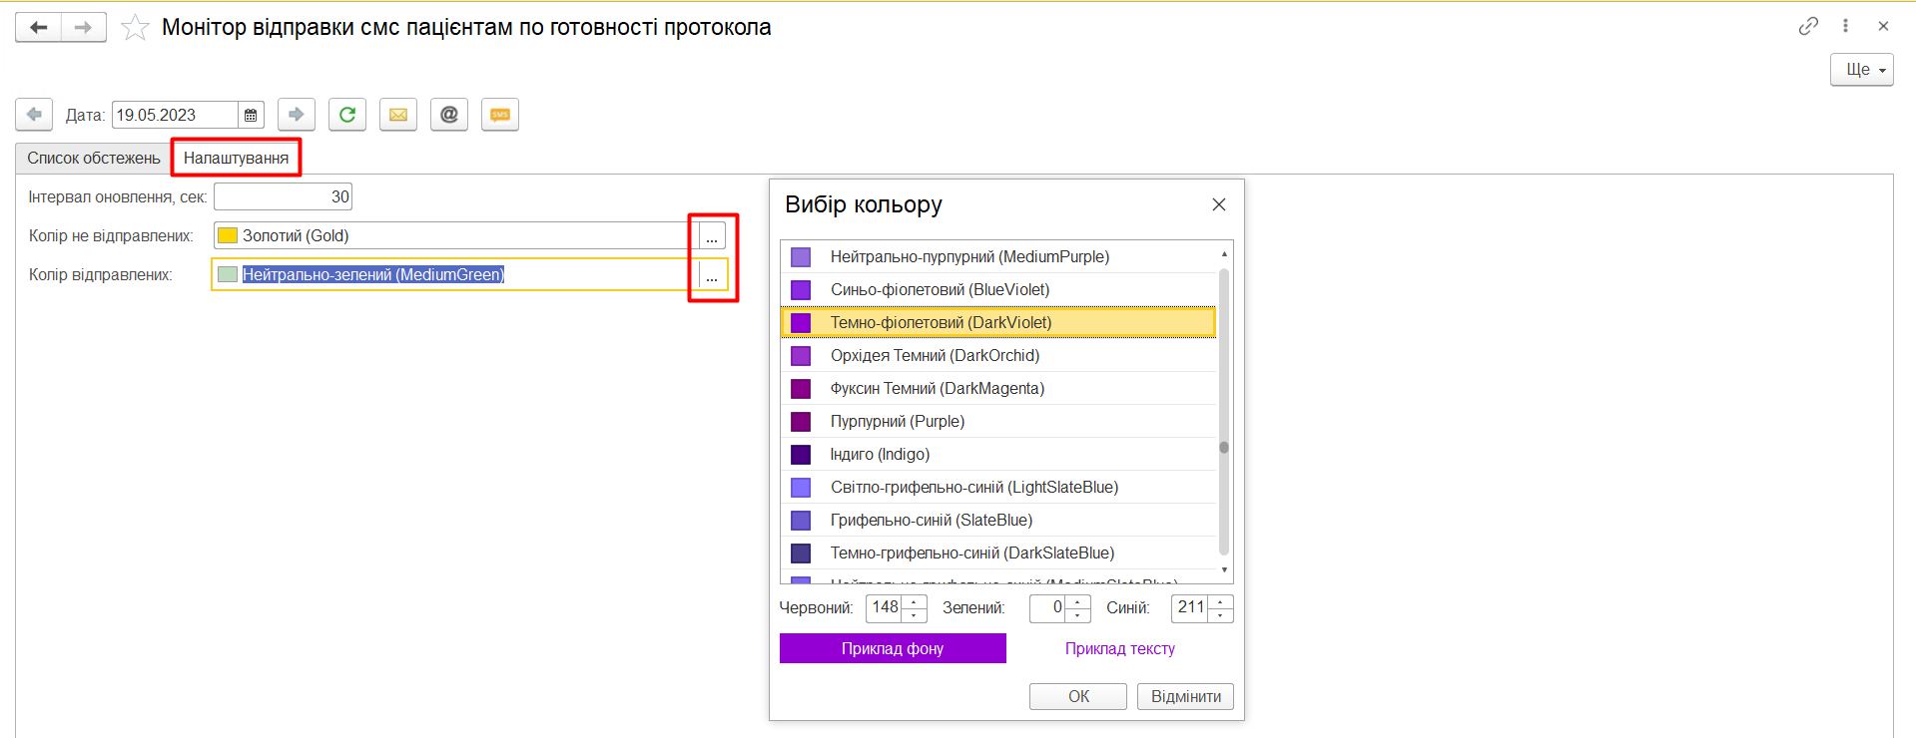The width and height of the screenshot is (1916, 738).
Task: Click the @ email icon button
Action: 449,115
